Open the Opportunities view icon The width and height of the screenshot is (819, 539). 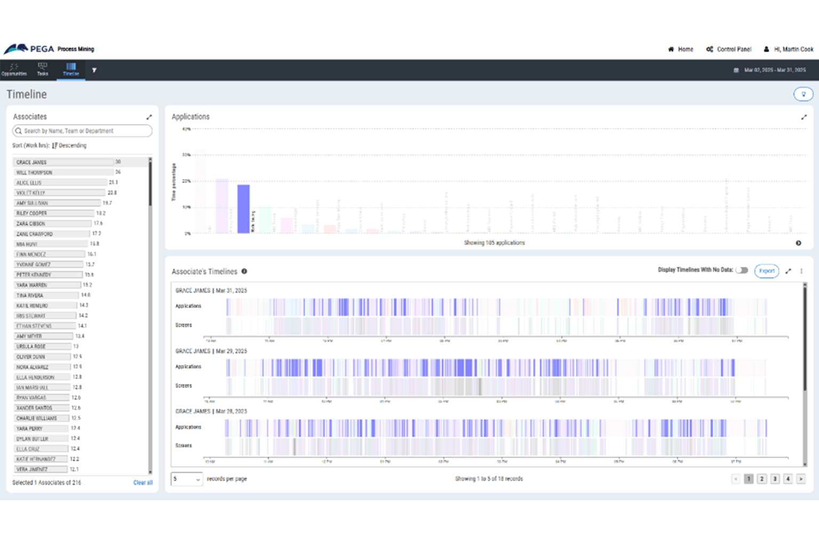14,67
